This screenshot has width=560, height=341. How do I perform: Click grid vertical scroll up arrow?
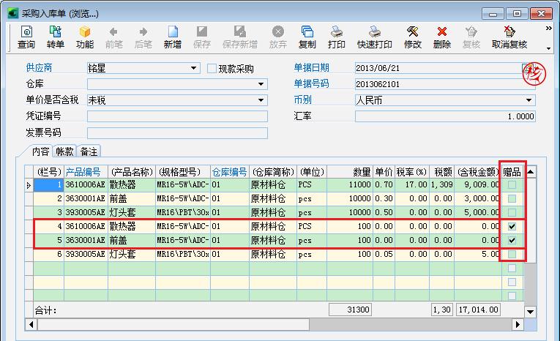point(531,172)
